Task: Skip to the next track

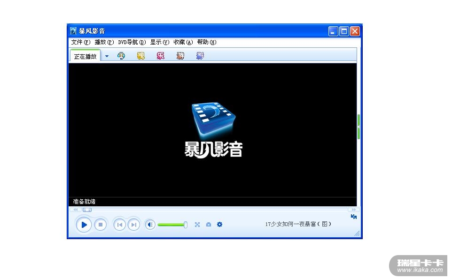Action: 133,225
